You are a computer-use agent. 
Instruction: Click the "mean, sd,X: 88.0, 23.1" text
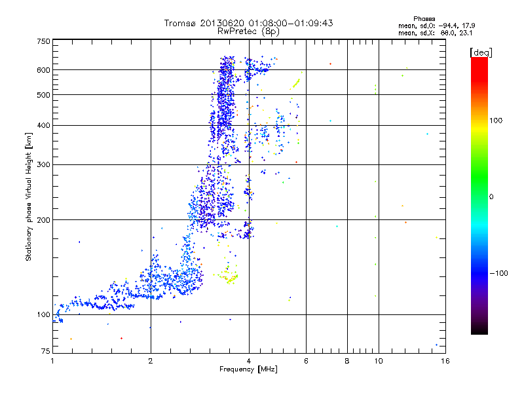coord(435,33)
